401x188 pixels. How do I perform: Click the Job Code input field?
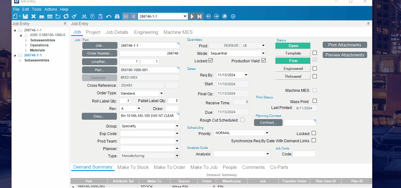point(304,154)
